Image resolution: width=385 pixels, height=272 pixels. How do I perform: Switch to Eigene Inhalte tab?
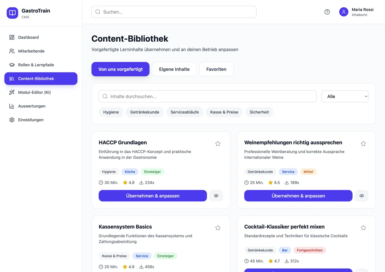pyautogui.click(x=174, y=69)
